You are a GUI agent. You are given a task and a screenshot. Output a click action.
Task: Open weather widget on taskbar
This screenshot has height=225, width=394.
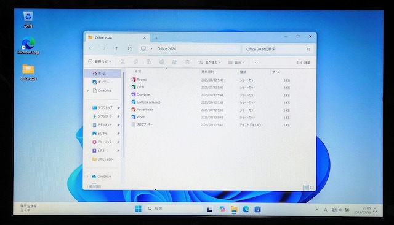pos(28,208)
